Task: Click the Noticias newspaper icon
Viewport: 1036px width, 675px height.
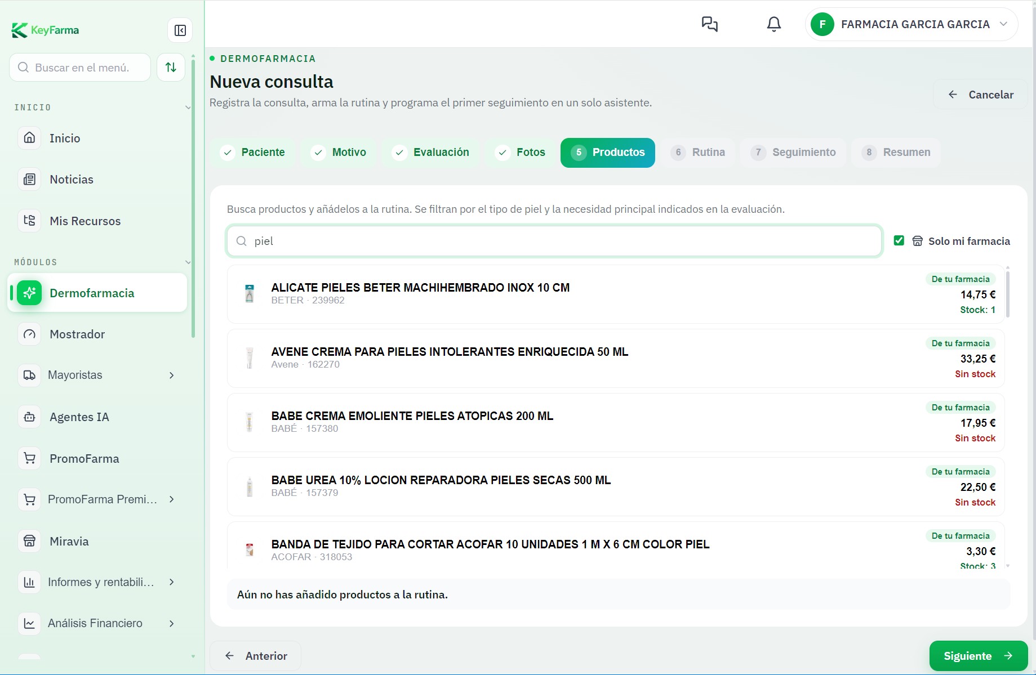Action: (x=29, y=180)
